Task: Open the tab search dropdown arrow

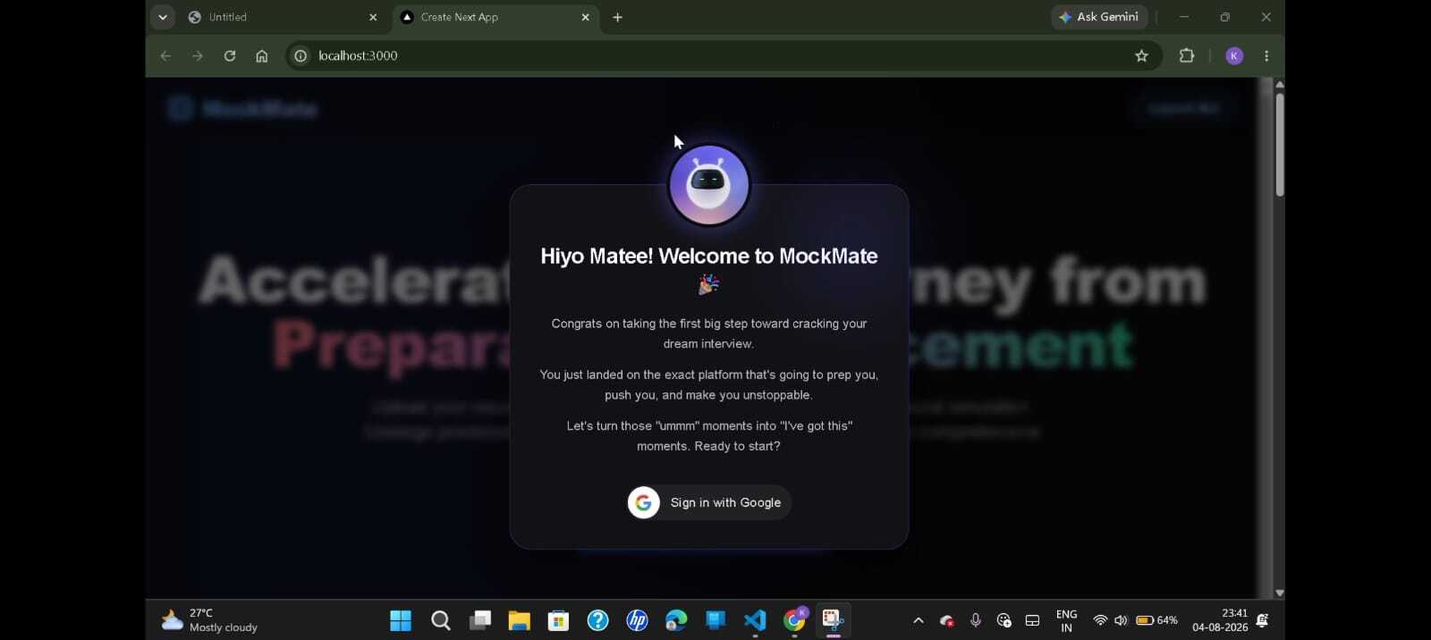Action: click(x=162, y=17)
